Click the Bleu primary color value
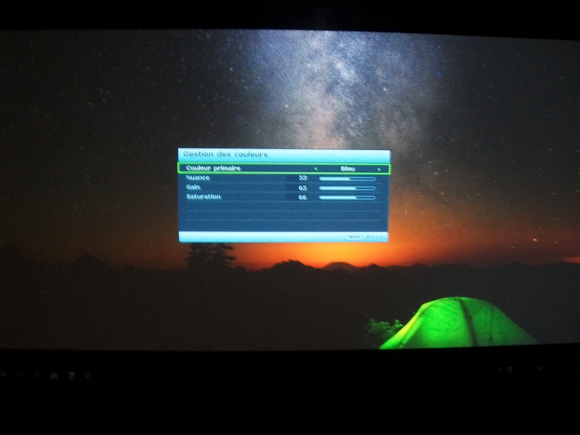The height and width of the screenshot is (435, 580). pyautogui.click(x=347, y=169)
